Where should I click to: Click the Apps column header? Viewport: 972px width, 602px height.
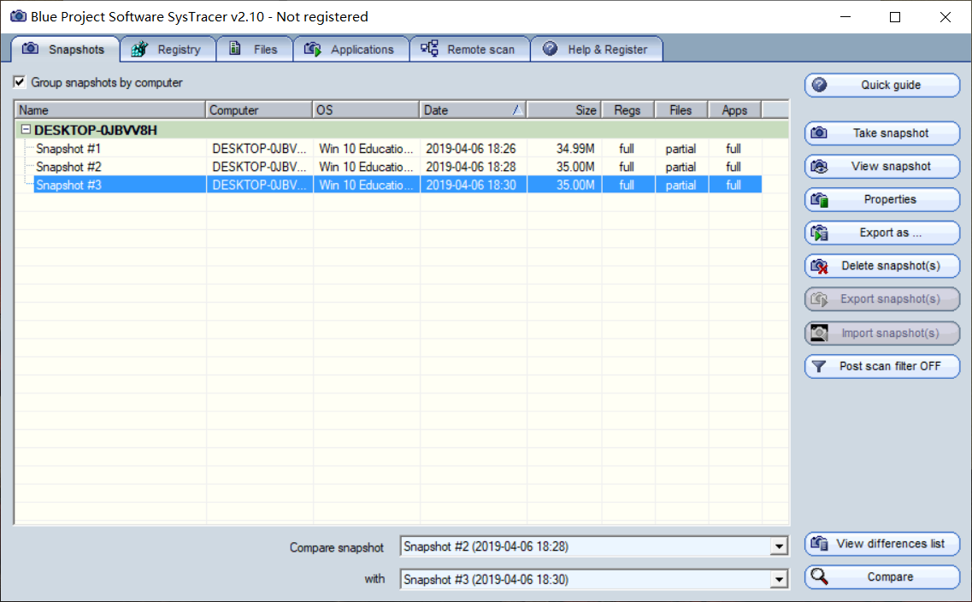coord(734,109)
